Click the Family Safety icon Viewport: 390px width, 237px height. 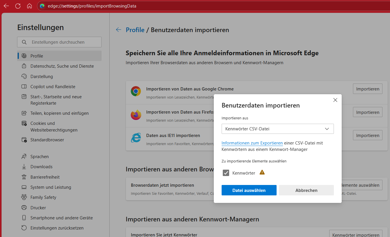coord(24,197)
